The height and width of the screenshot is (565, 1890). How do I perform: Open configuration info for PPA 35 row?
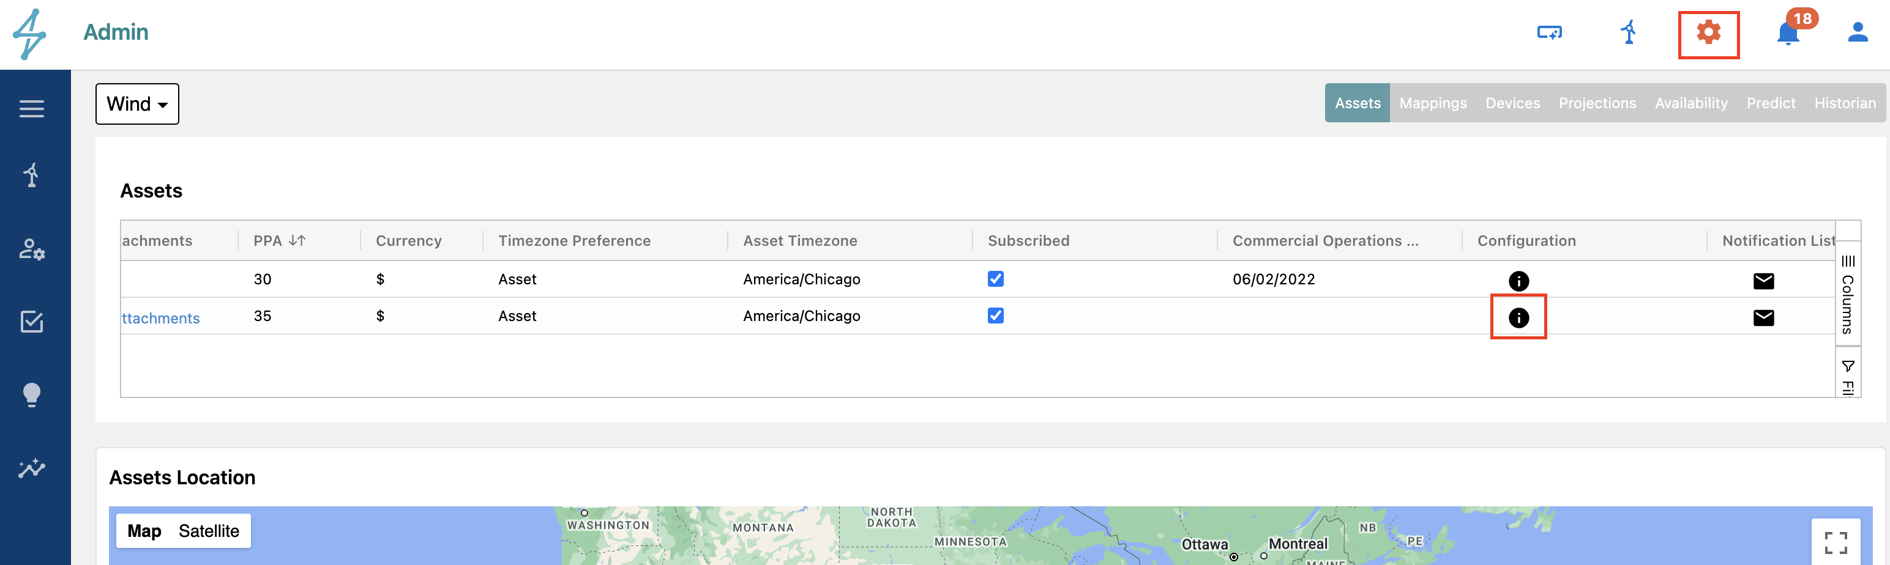[1518, 317]
